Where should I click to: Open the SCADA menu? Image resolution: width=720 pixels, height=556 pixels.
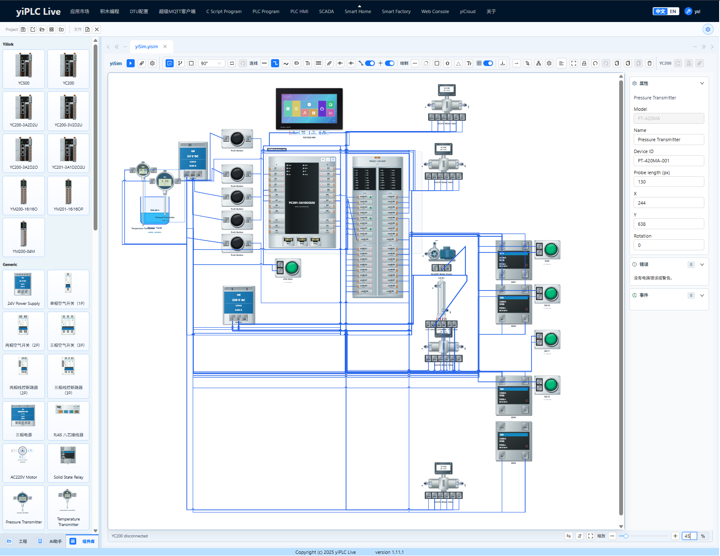click(326, 11)
